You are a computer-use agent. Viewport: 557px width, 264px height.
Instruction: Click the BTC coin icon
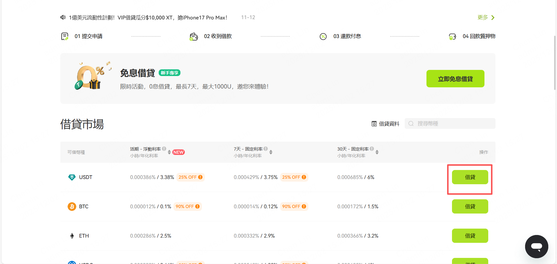click(72, 206)
